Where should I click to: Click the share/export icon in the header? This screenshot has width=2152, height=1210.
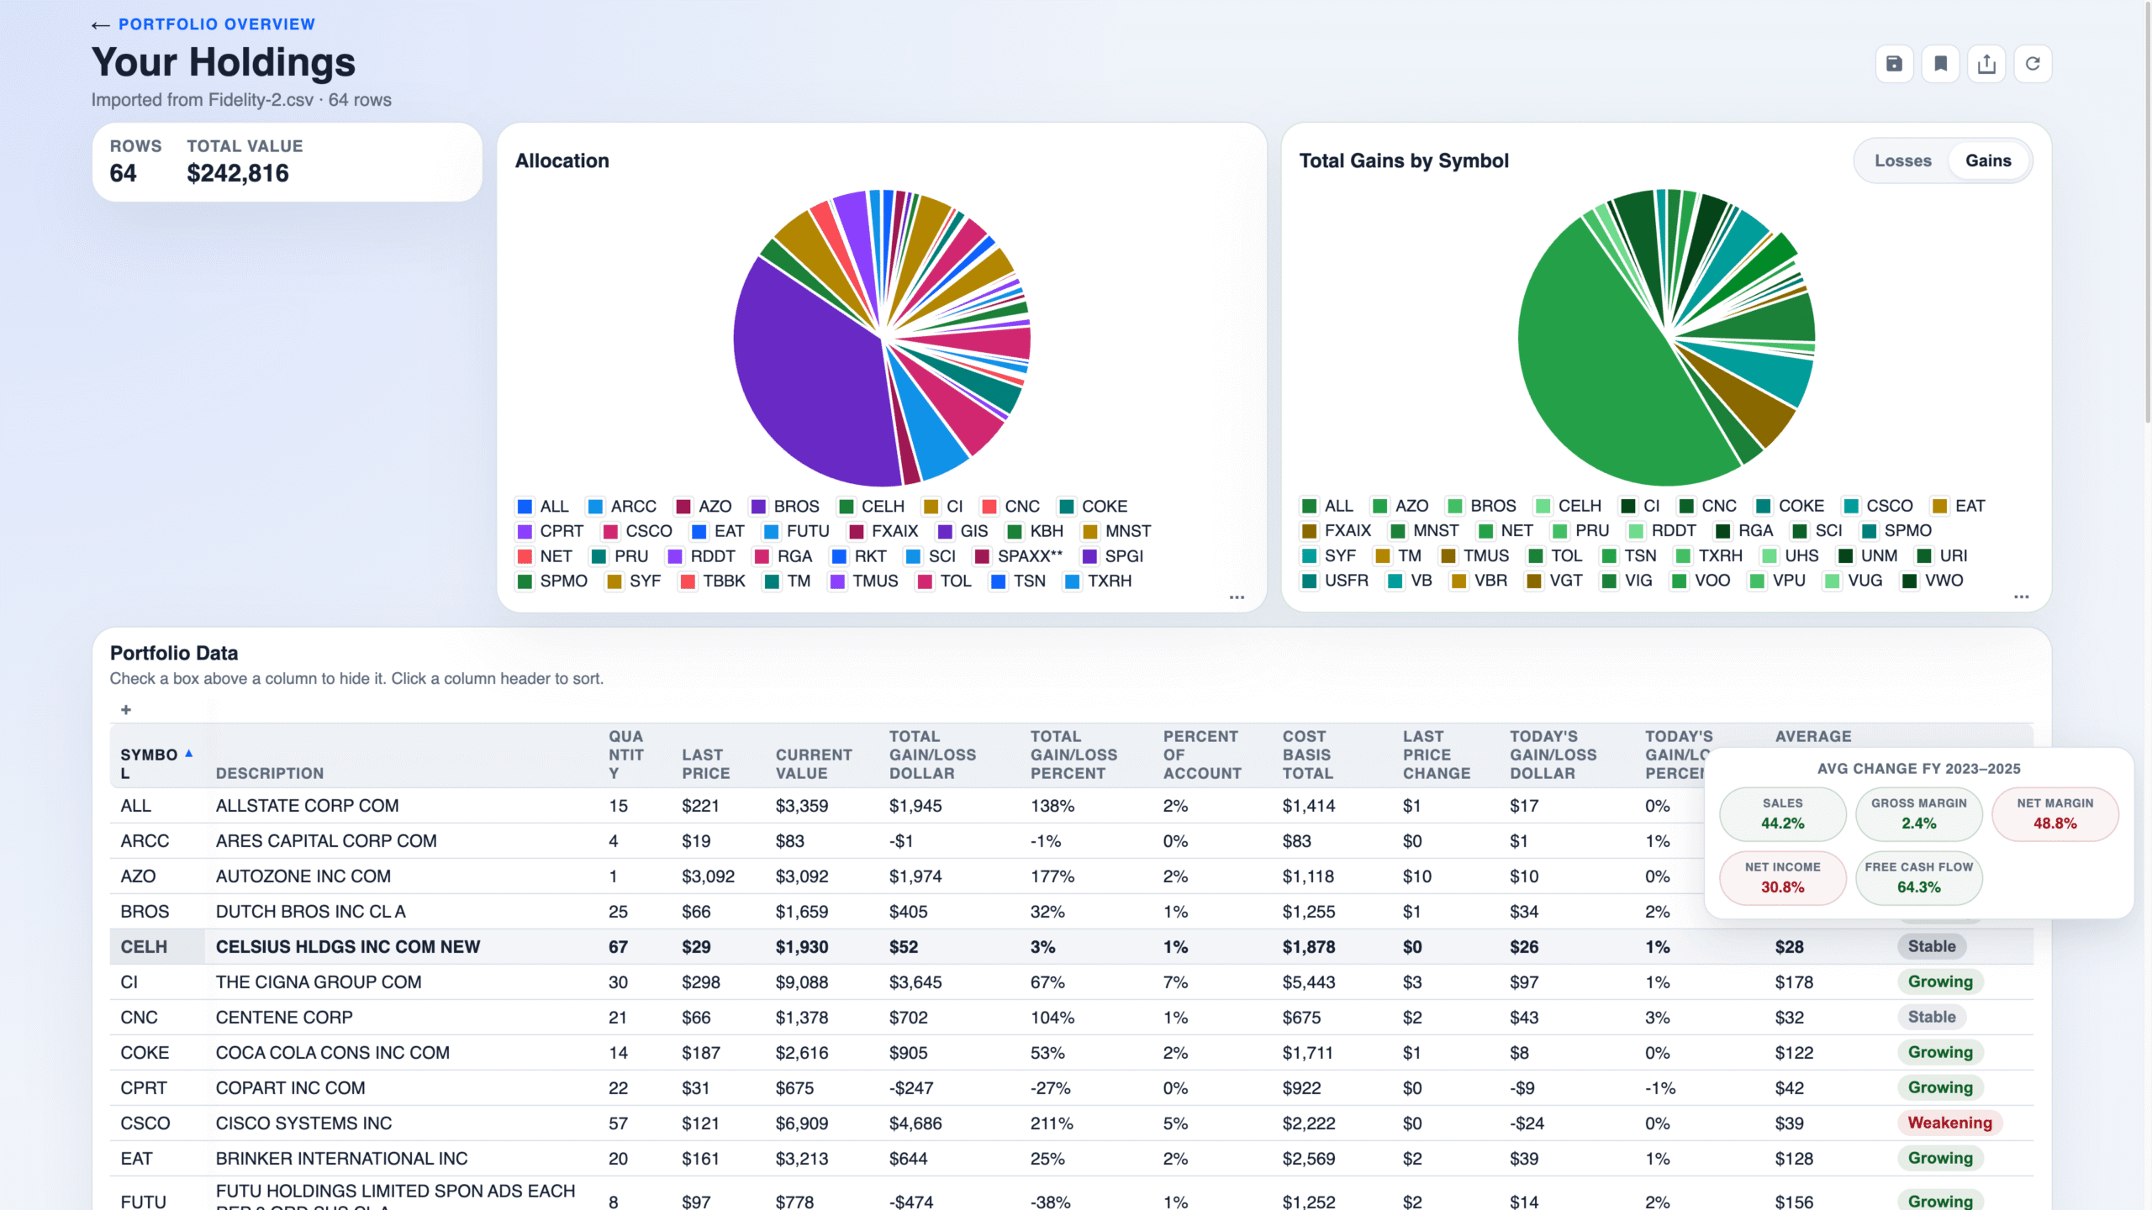click(1986, 64)
